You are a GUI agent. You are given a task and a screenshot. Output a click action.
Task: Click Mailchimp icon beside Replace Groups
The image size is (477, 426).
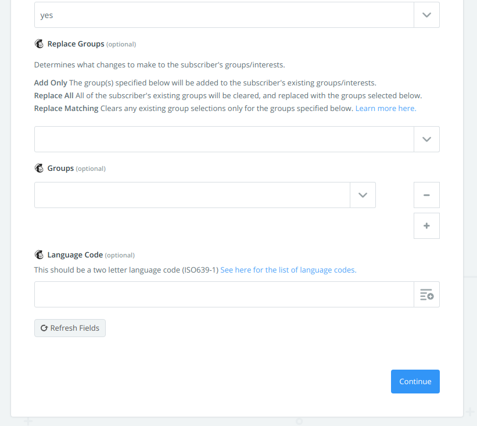point(39,44)
